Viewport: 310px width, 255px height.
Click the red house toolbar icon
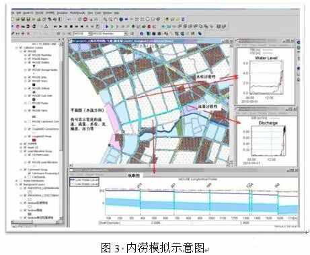coord(149,26)
